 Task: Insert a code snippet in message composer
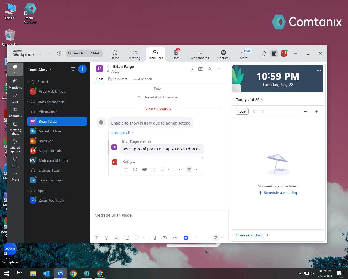pyautogui.click(x=175, y=238)
